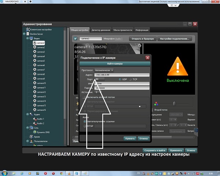Select camera16 in the device tree

[40, 110]
